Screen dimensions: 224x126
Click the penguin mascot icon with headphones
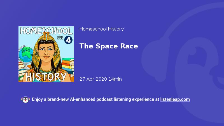(25, 100)
